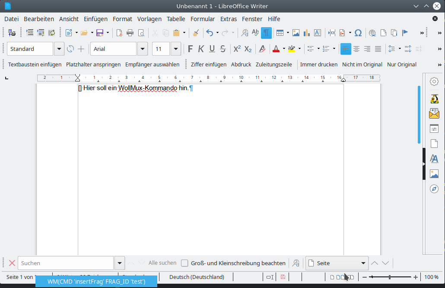Viewport: 445px width, 288px height.
Task: Insert special character with Omega icon
Action: point(358,33)
